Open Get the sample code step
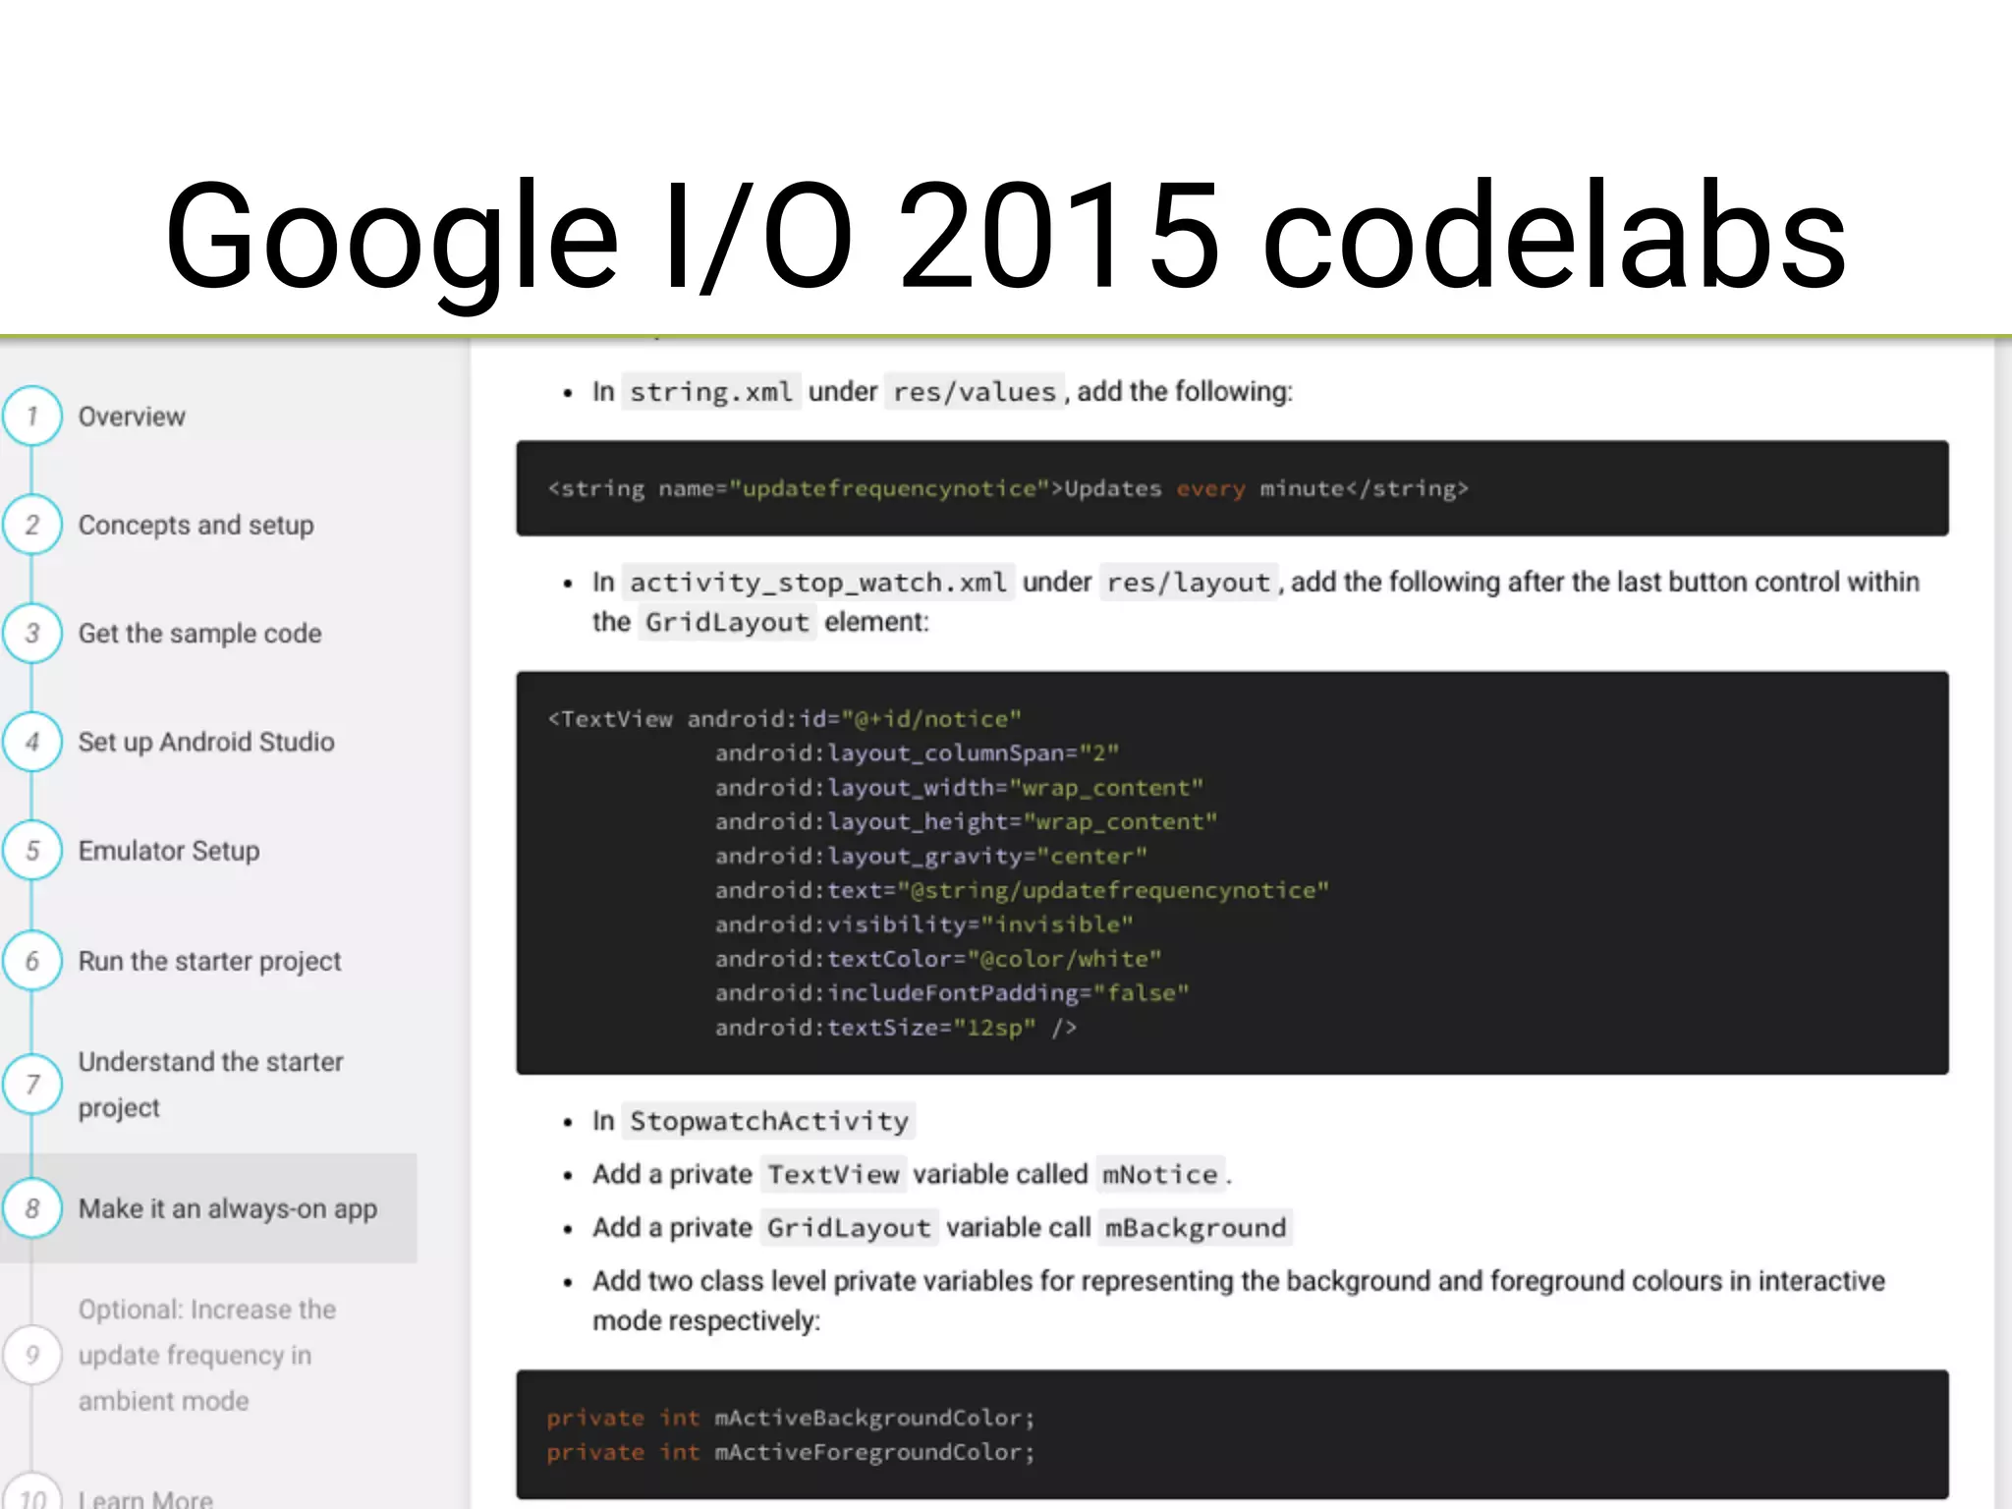Viewport: 2012px width, 1509px height. coord(199,634)
